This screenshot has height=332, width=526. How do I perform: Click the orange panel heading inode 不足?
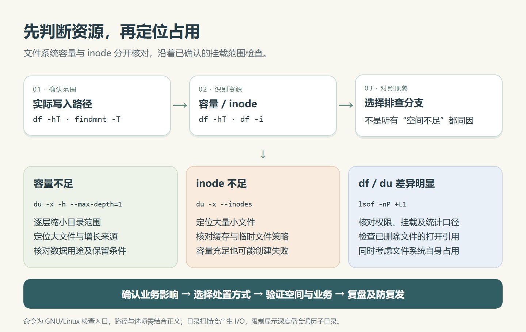[221, 183]
